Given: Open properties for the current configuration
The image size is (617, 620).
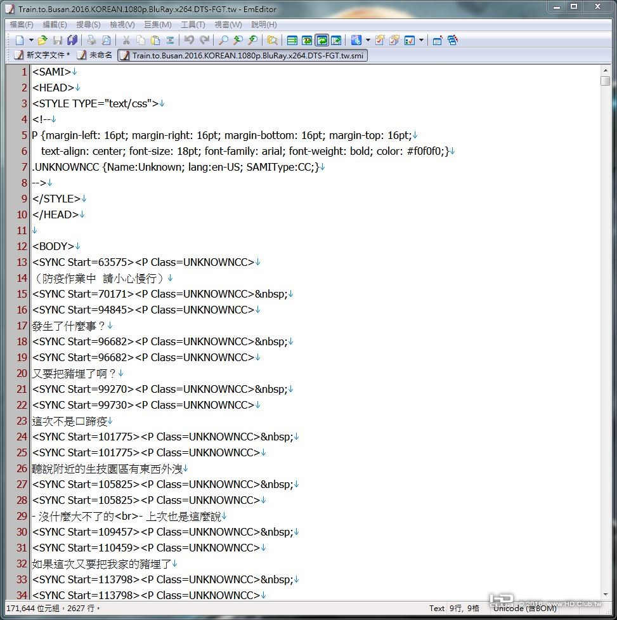Looking at the screenshot, I should click(380, 40).
